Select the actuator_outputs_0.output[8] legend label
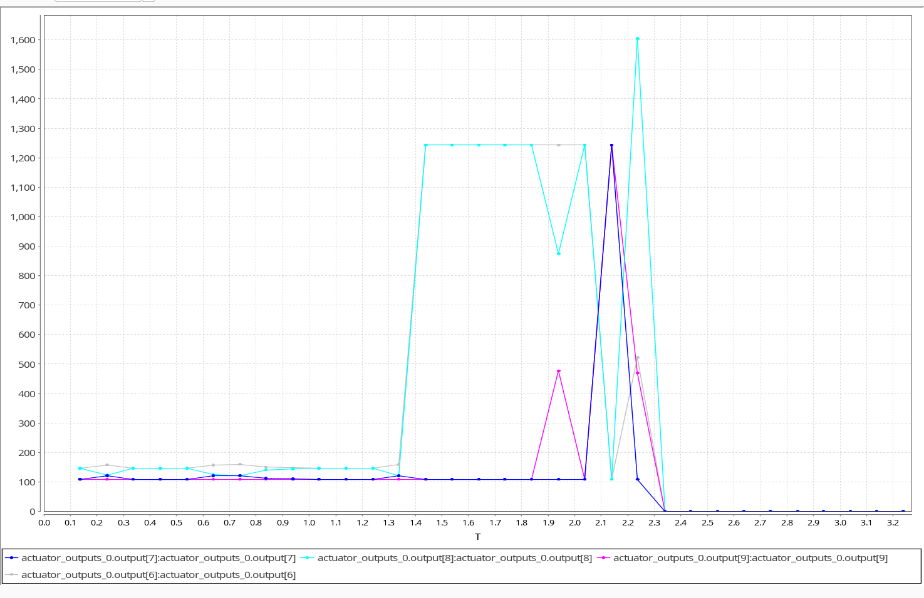This screenshot has height=598, width=924. pyautogui.click(x=454, y=558)
